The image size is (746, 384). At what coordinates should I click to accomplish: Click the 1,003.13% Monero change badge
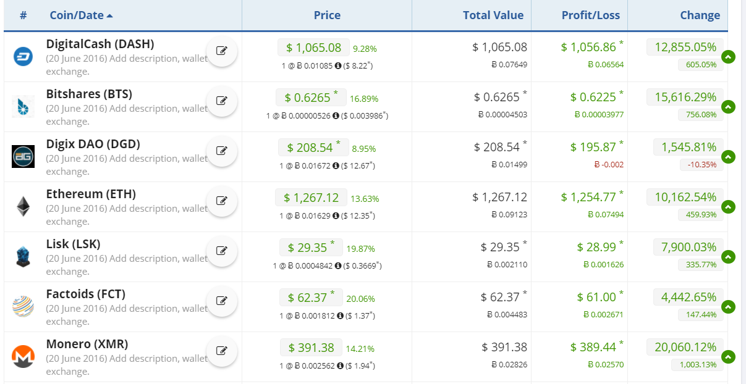tap(697, 364)
